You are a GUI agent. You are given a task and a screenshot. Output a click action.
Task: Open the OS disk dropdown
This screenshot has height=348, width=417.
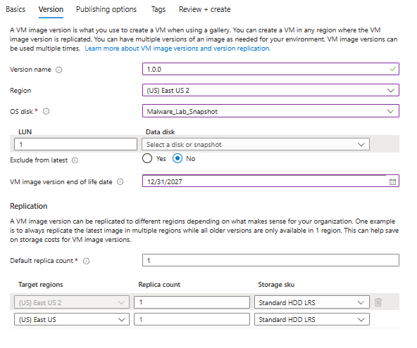point(270,111)
